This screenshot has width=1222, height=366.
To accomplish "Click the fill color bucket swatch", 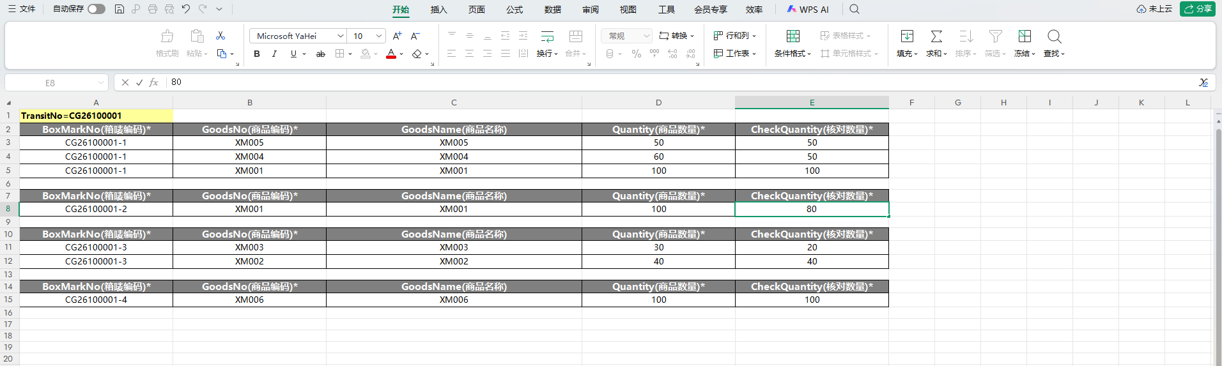I will [366, 54].
